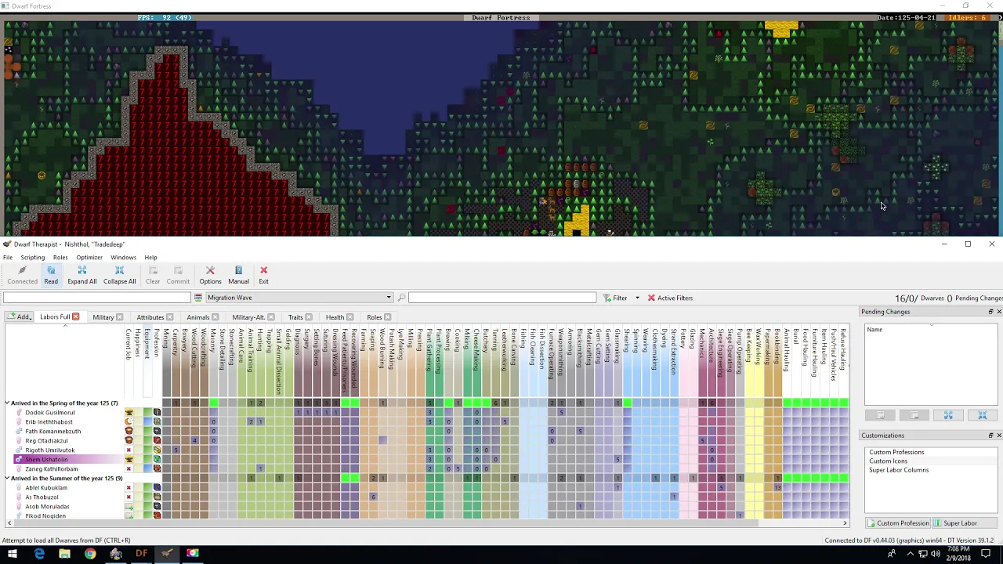Click Erib Ineththabost's current job icon
The image size is (1003, 564).
click(129, 422)
